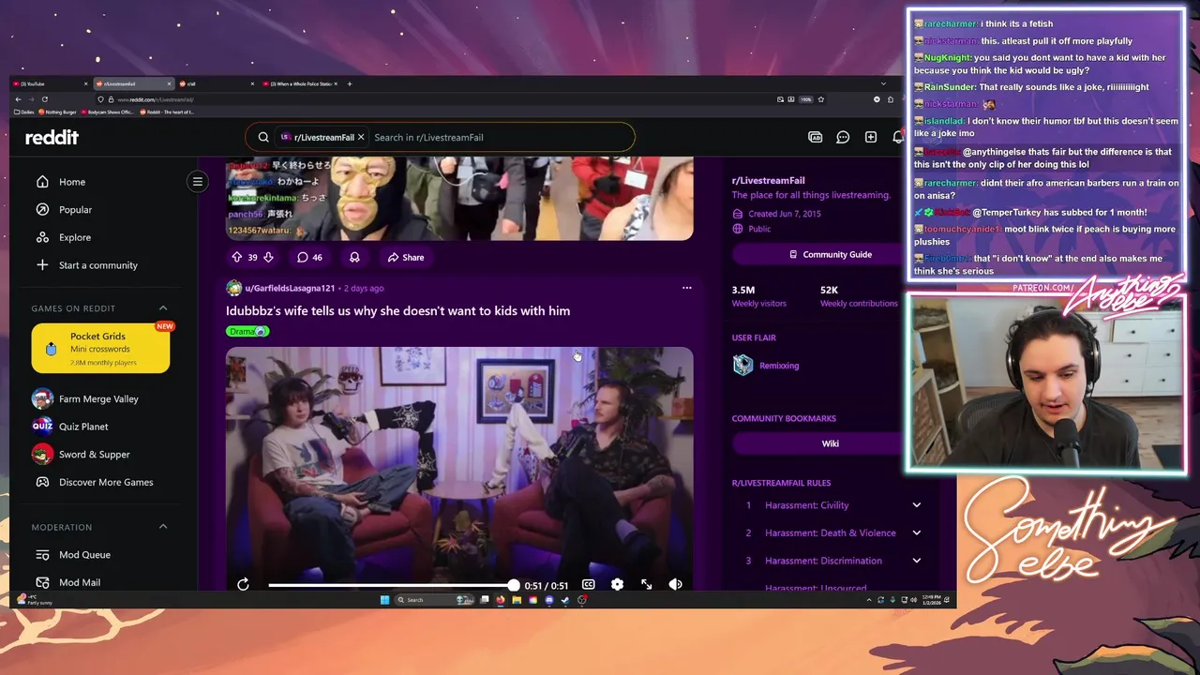Switch to the r/all browser tab
This screenshot has height=675, width=1200.
(x=216, y=83)
